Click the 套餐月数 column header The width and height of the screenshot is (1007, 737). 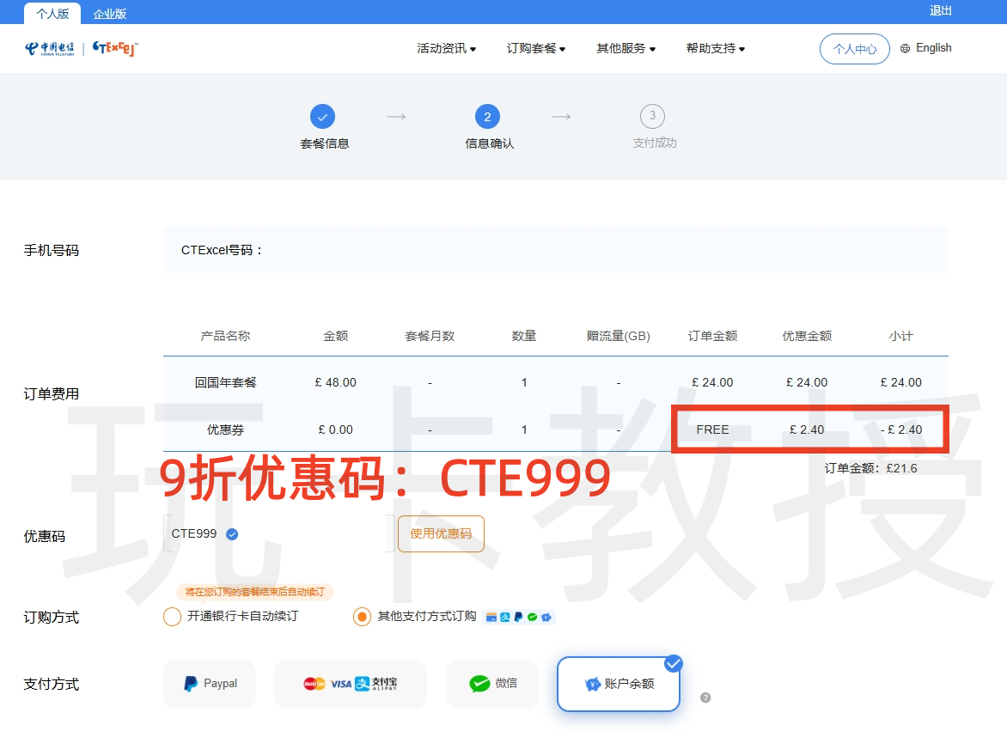click(x=430, y=336)
